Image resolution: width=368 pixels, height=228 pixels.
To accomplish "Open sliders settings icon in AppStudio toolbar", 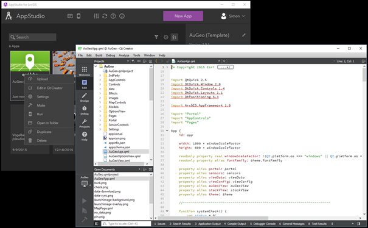I will coord(96,16).
